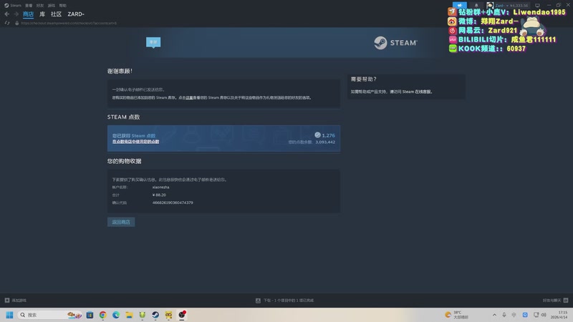Image resolution: width=573 pixels, height=322 pixels.
Task: Go forward with the right arrow
Action: (x=16, y=14)
